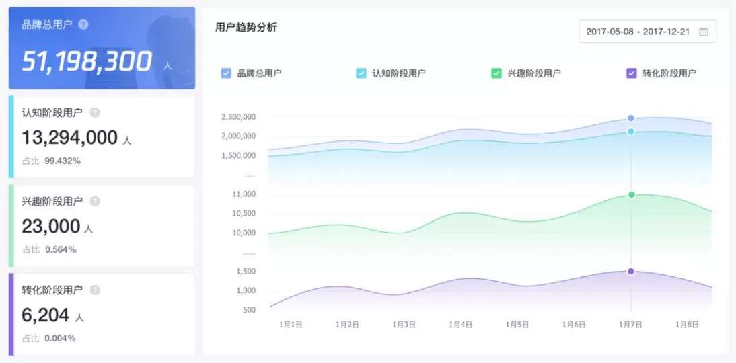Uncheck the 品牌总用户 legend checkbox
Viewport: 736px width, 363px height.
[x=226, y=73]
